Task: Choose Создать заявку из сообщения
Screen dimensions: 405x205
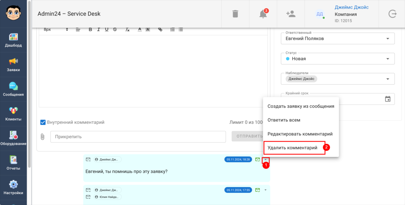Action: 301,106
